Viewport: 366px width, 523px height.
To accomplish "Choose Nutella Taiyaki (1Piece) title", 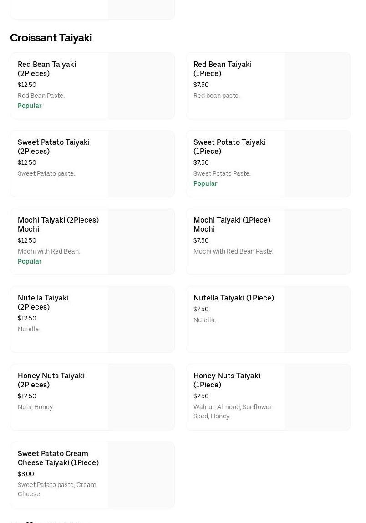I will pyautogui.click(x=234, y=298).
